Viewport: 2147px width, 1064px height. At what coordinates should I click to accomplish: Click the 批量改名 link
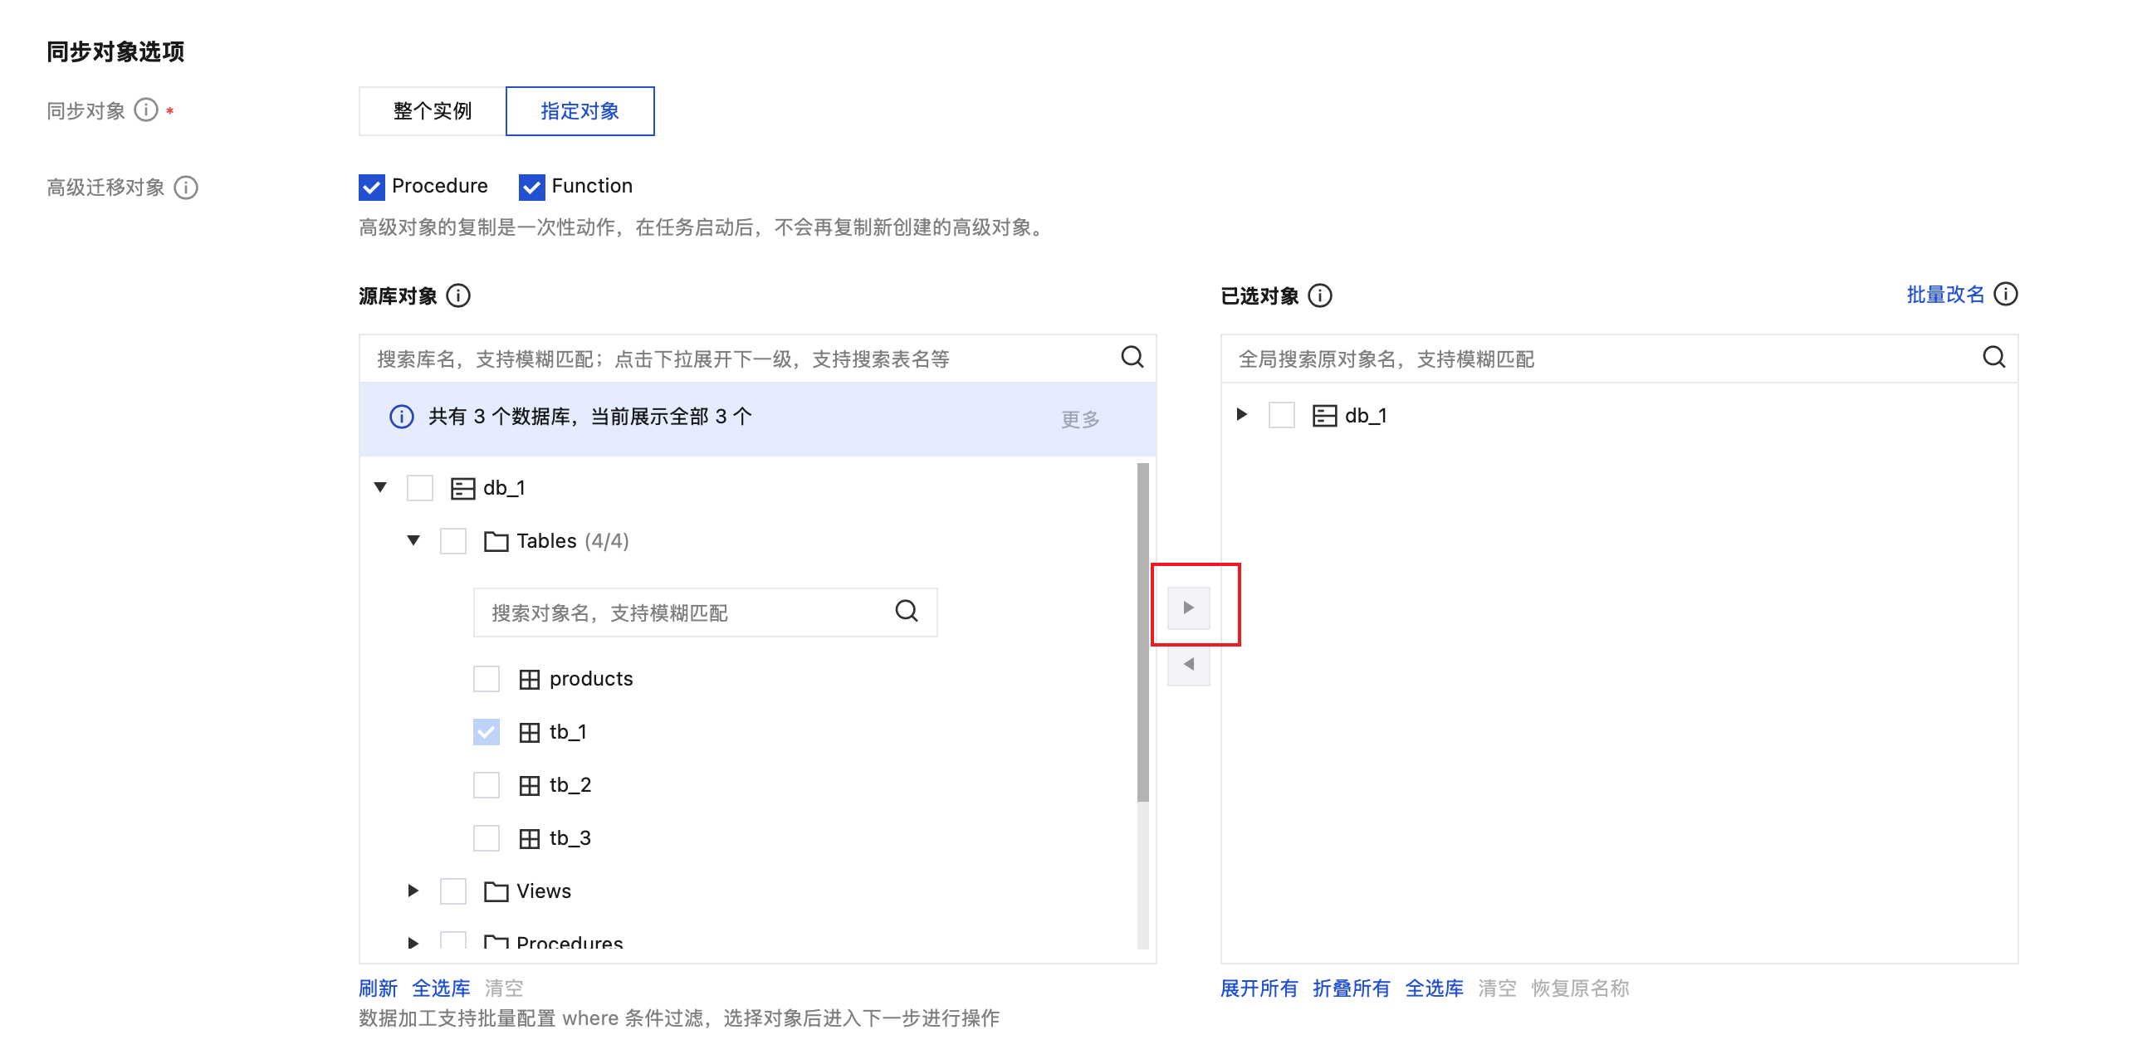pos(1945,294)
